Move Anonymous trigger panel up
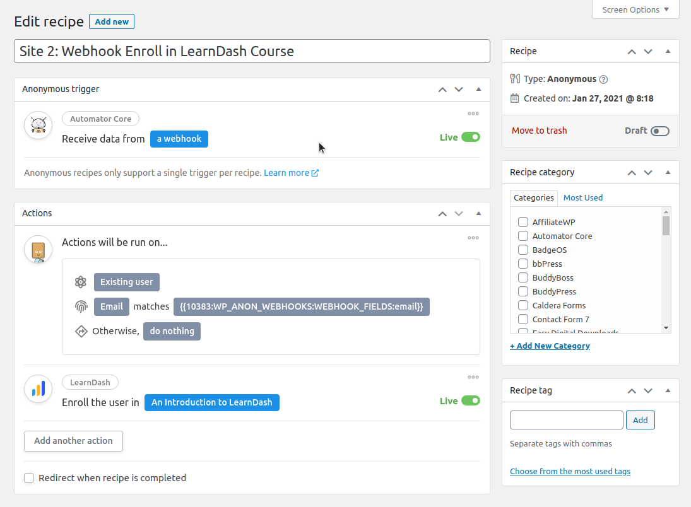 tap(442, 90)
